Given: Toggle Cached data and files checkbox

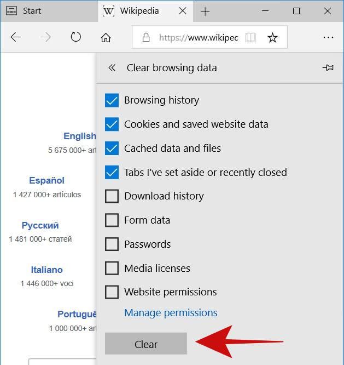Looking at the screenshot, I should [112, 149].
